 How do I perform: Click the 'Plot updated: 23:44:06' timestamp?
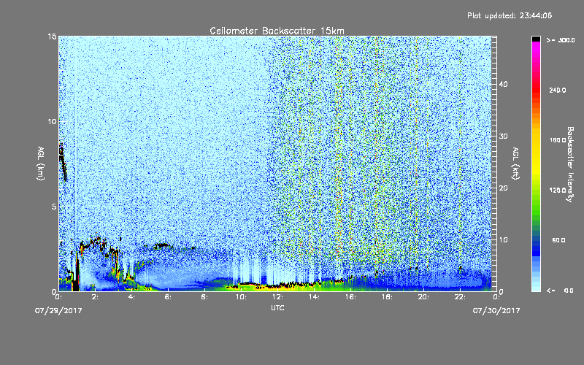(510, 15)
